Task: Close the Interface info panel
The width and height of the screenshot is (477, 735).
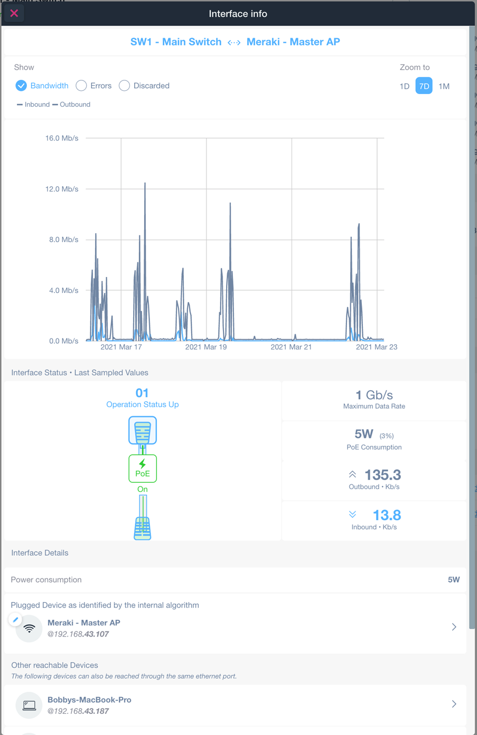Action: click(x=14, y=13)
